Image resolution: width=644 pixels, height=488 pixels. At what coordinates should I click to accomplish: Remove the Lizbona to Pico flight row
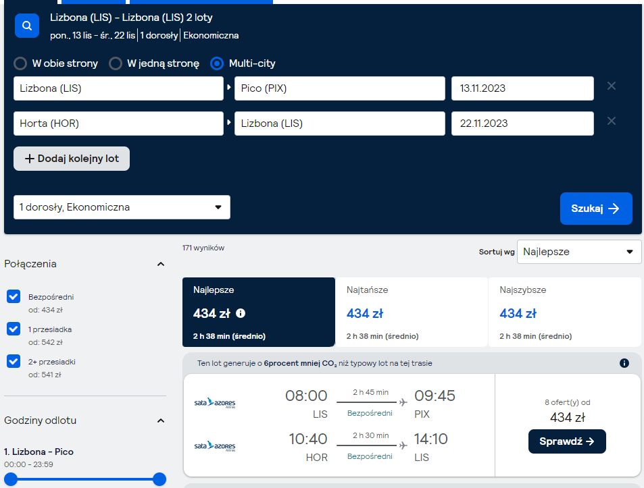[x=611, y=86]
